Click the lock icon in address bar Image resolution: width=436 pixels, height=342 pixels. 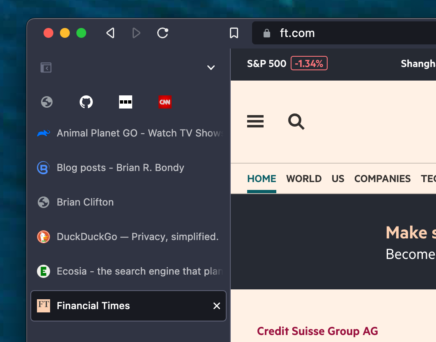click(267, 33)
